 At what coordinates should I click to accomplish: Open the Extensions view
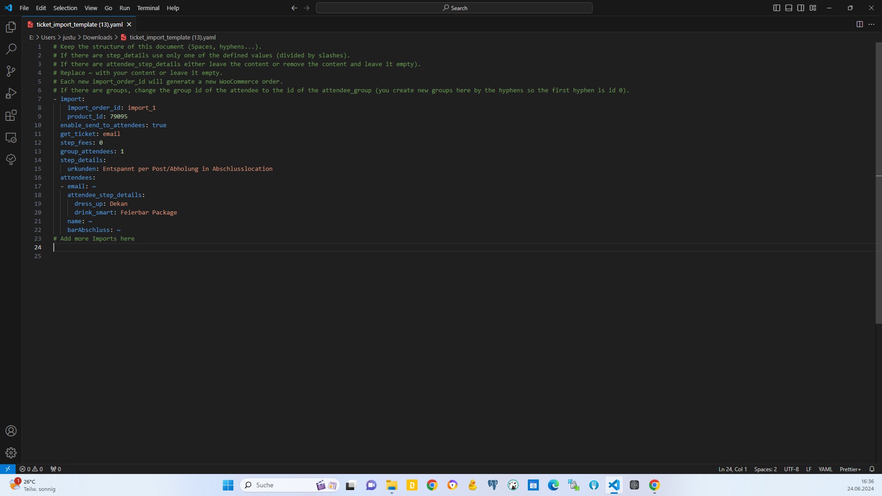click(x=11, y=115)
